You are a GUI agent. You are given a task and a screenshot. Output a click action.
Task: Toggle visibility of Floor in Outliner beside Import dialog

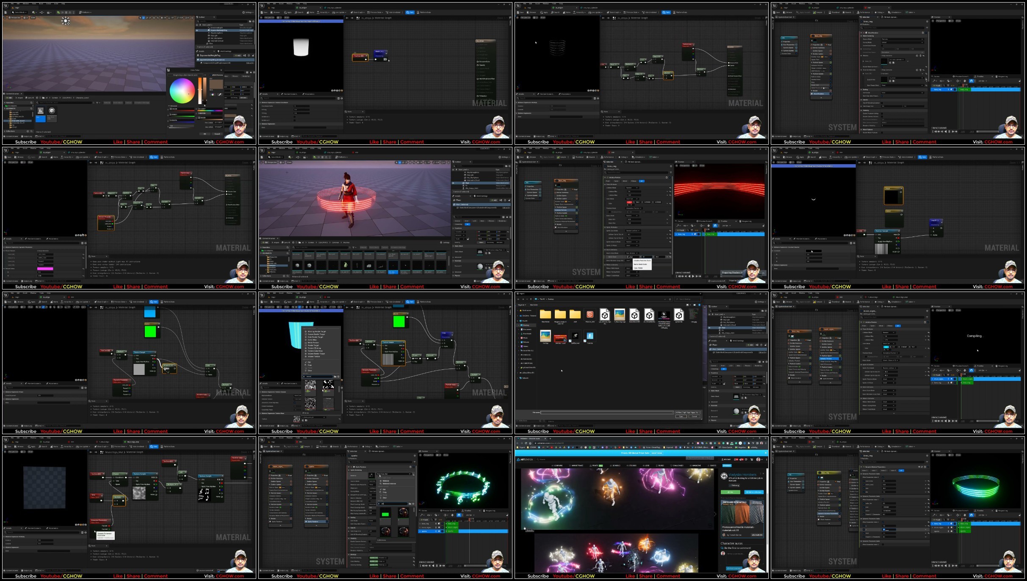pos(709,328)
